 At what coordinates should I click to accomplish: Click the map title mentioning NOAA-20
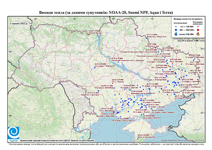[x=106, y=13]
